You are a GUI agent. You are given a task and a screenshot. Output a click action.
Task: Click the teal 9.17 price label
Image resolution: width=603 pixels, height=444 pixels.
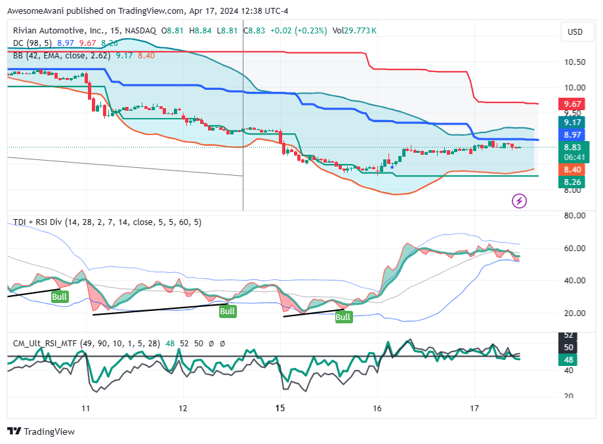coord(572,122)
